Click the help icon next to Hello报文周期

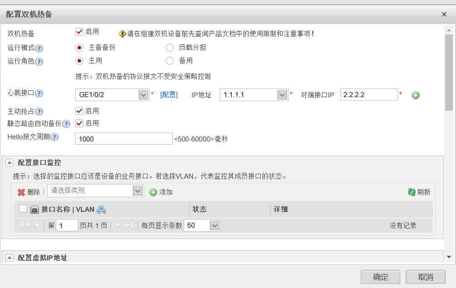(54, 137)
